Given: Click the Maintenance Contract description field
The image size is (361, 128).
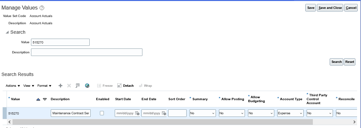Looking at the screenshot, I should [x=71, y=113].
